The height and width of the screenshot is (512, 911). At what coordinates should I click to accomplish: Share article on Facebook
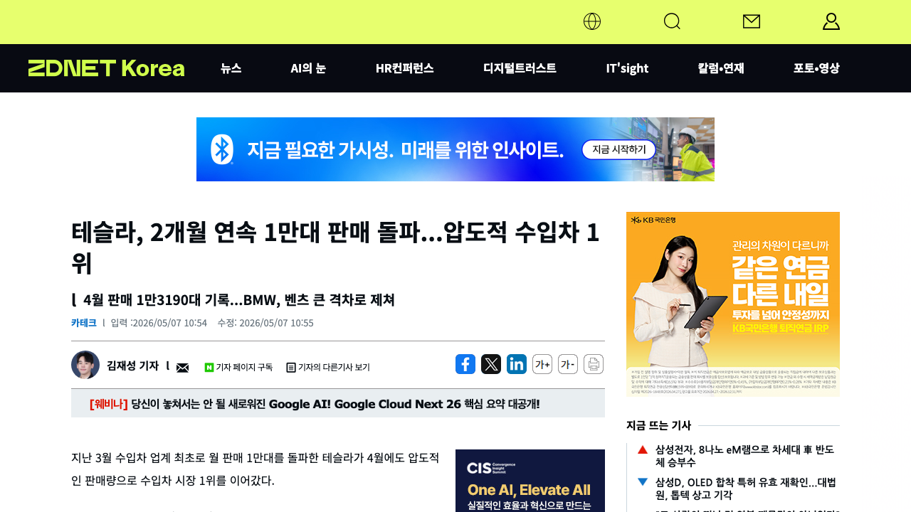tap(465, 364)
